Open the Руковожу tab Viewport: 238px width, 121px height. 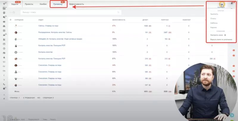click(58, 4)
